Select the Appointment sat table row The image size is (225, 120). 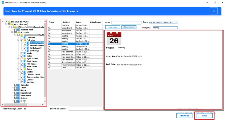pos(75,62)
